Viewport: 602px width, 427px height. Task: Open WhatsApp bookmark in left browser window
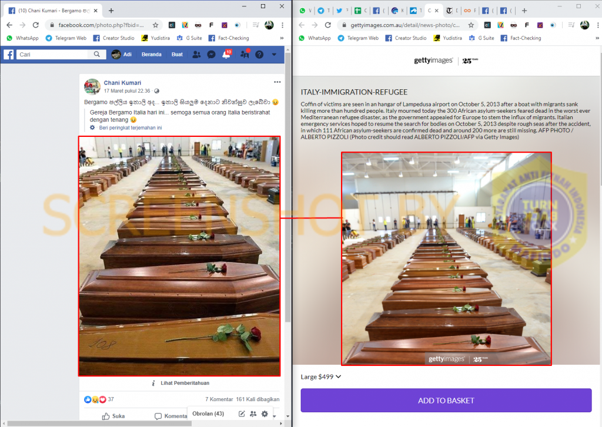click(23, 38)
